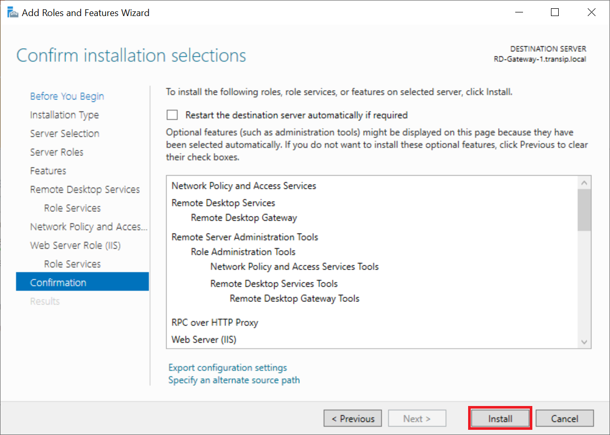Image resolution: width=610 pixels, height=435 pixels.
Task: Open Role Services under Remote Desktop Services
Action: pyautogui.click(x=72, y=208)
